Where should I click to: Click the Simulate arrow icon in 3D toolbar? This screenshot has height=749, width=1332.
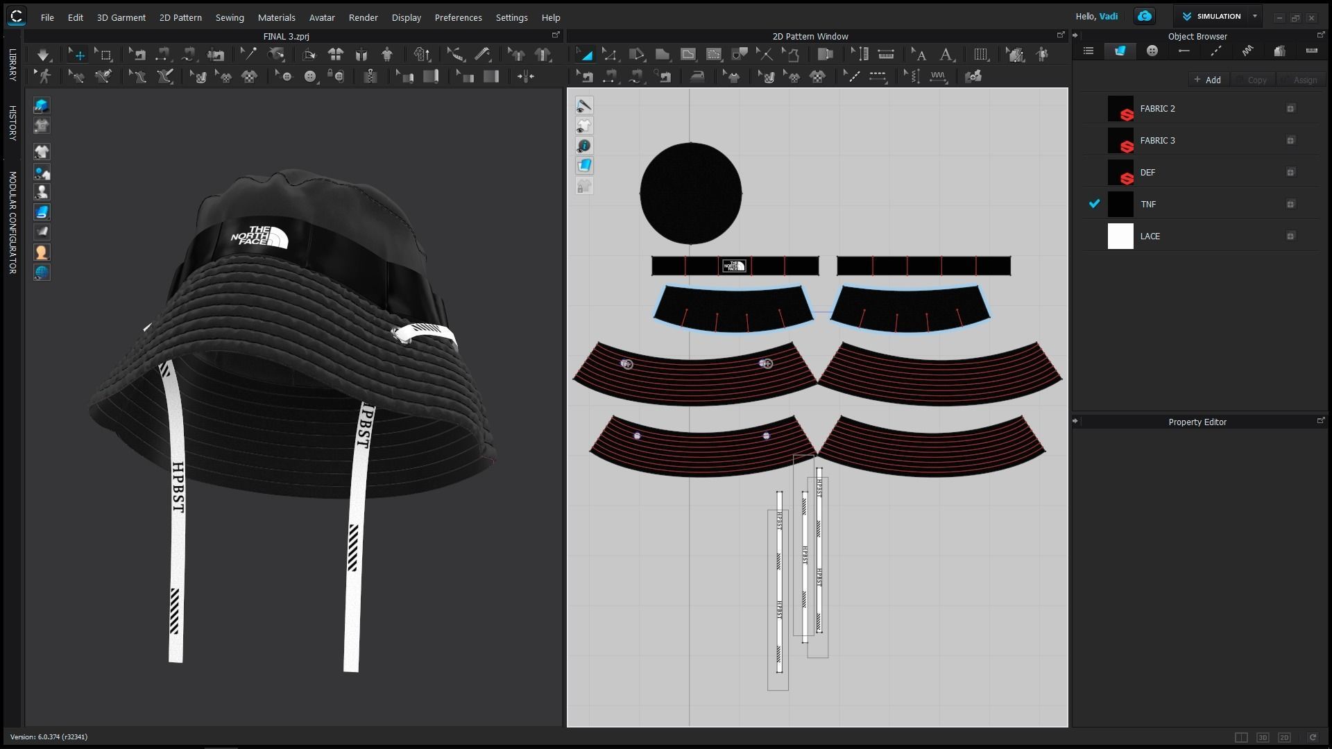pyautogui.click(x=43, y=54)
